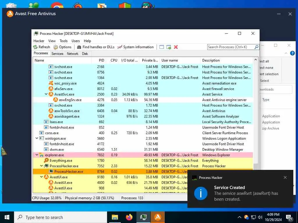Select the highlighted ProcessHacker.exe 8764 row
The width and height of the screenshot is (298, 223).
pos(110,171)
